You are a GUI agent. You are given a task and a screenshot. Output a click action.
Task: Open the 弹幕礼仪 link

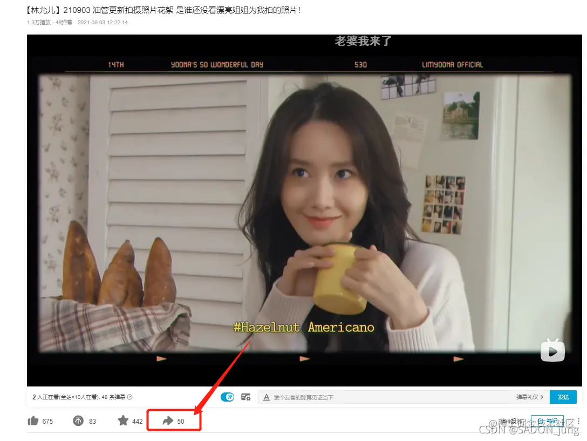529,397
